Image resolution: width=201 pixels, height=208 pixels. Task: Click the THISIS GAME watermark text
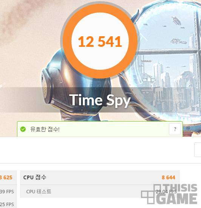pos(177,194)
